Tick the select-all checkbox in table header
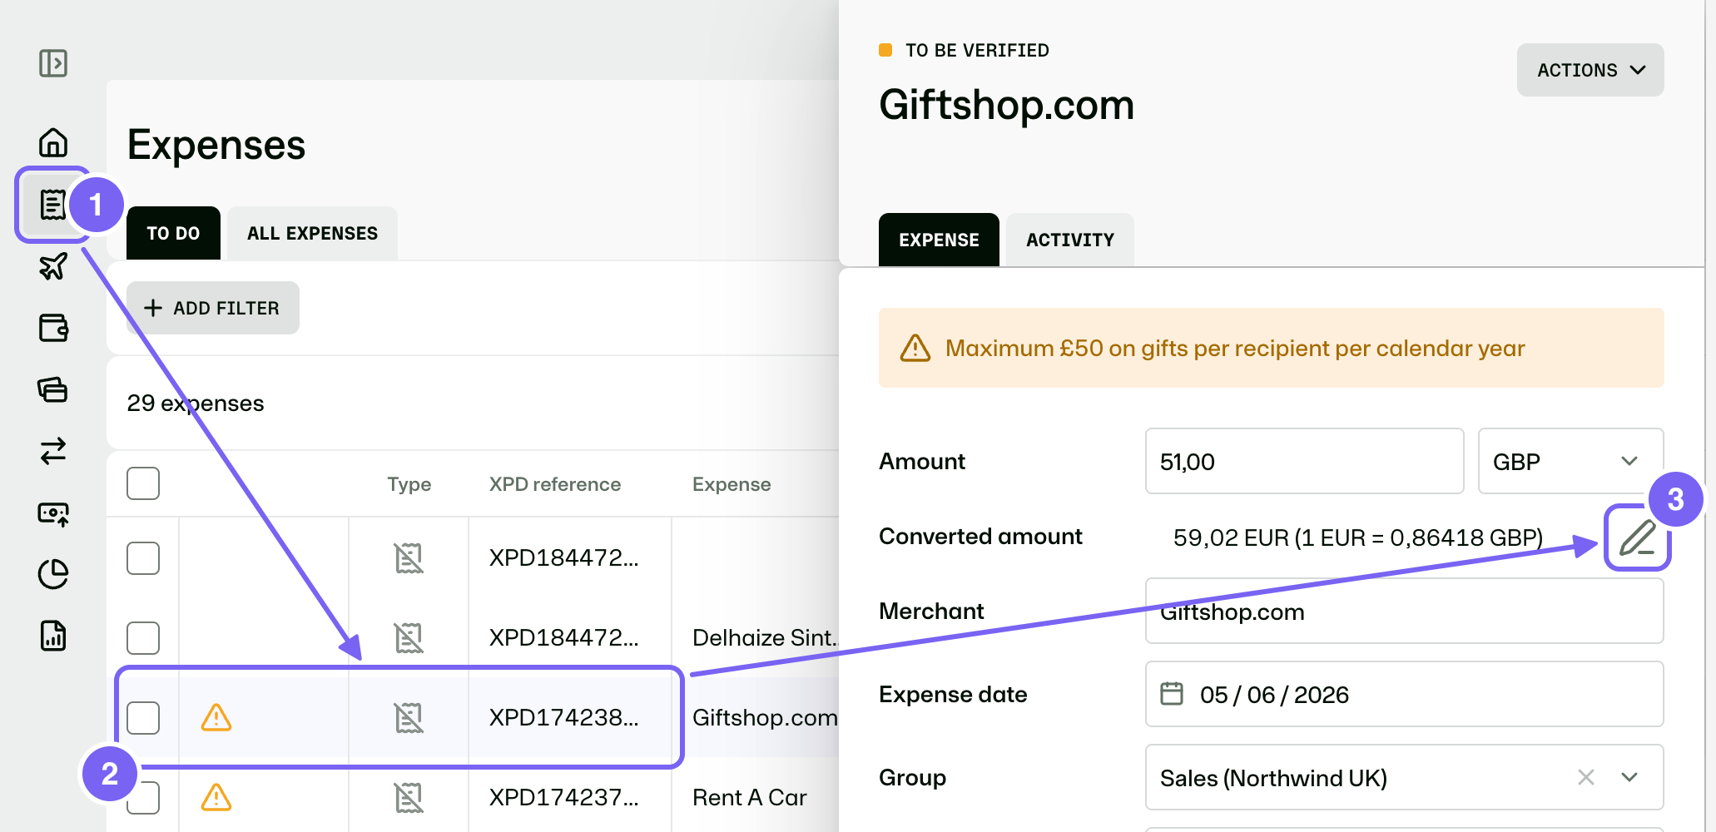1716x832 pixels. click(143, 483)
